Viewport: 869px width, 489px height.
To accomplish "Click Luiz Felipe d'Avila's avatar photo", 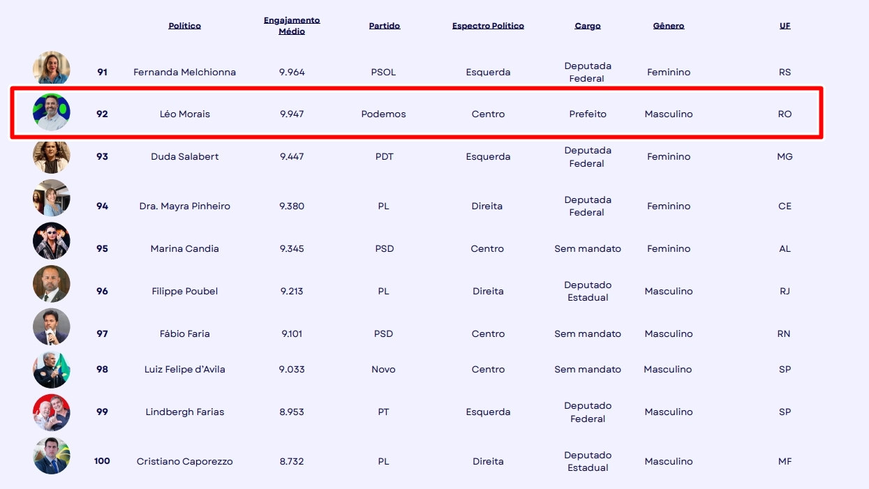I will [52, 370].
